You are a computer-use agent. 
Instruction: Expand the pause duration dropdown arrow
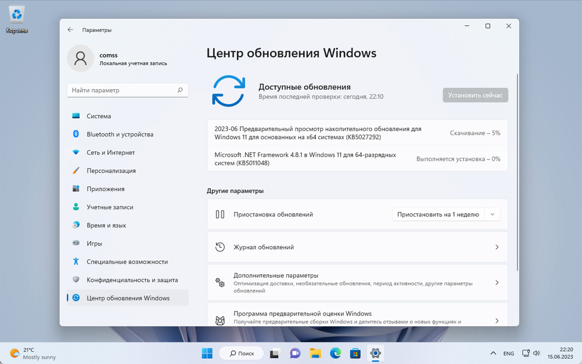click(x=492, y=214)
